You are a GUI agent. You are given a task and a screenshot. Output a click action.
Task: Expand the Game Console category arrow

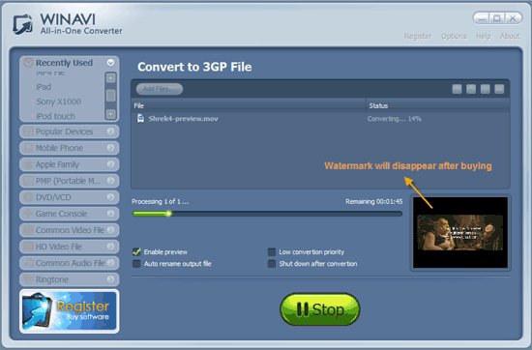coord(110,214)
